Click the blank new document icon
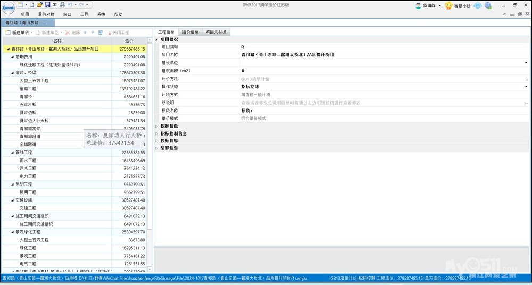This screenshot has height=285, width=532. pyautogui.click(x=32, y=5)
